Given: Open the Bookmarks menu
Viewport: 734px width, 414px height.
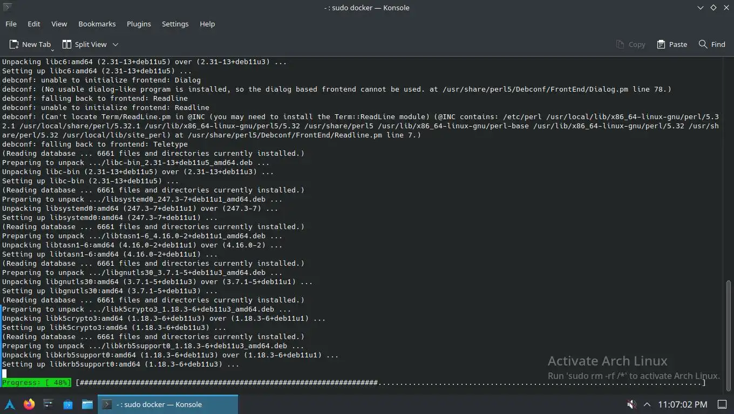Looking at the screenshot, I should [97, 24].
